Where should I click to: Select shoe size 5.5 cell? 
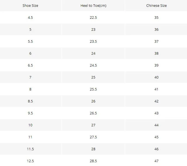coord(30,41)
